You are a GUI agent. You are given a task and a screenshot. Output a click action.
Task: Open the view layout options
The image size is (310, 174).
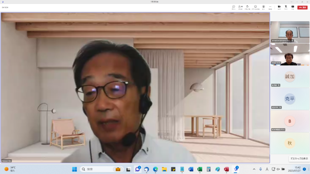pyautogui.click(x=264, y=8)
